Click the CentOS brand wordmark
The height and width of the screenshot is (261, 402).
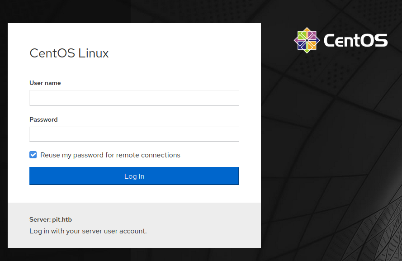[x=355, y=41]
